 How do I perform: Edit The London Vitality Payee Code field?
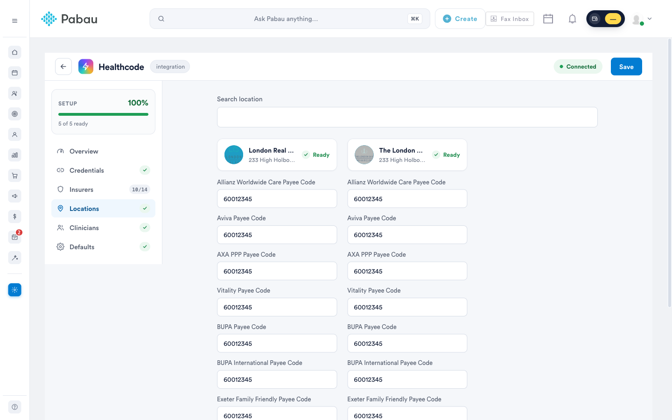[x=407, y=307]
